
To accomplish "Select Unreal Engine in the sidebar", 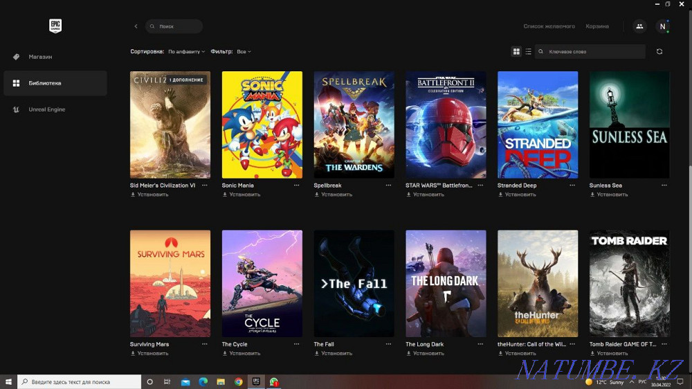I will 46,109.
